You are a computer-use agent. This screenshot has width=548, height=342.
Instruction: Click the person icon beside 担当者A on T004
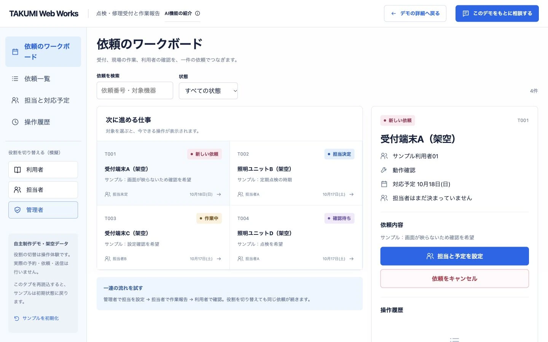(x=241, y=259)
